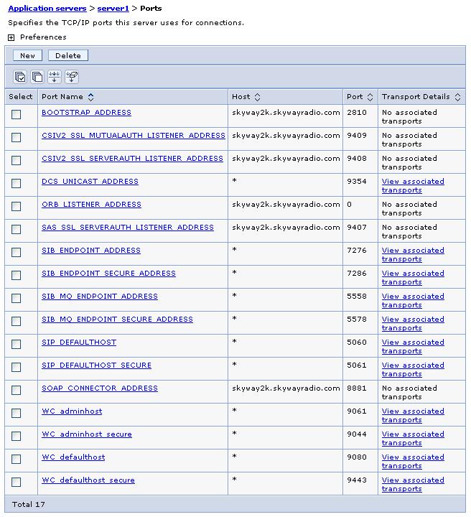Check the DCS_UNICAST_ADDRESS checkbox
Image resolution: width=471 pixels, height=517 pixels.
(x=16, y=183)
